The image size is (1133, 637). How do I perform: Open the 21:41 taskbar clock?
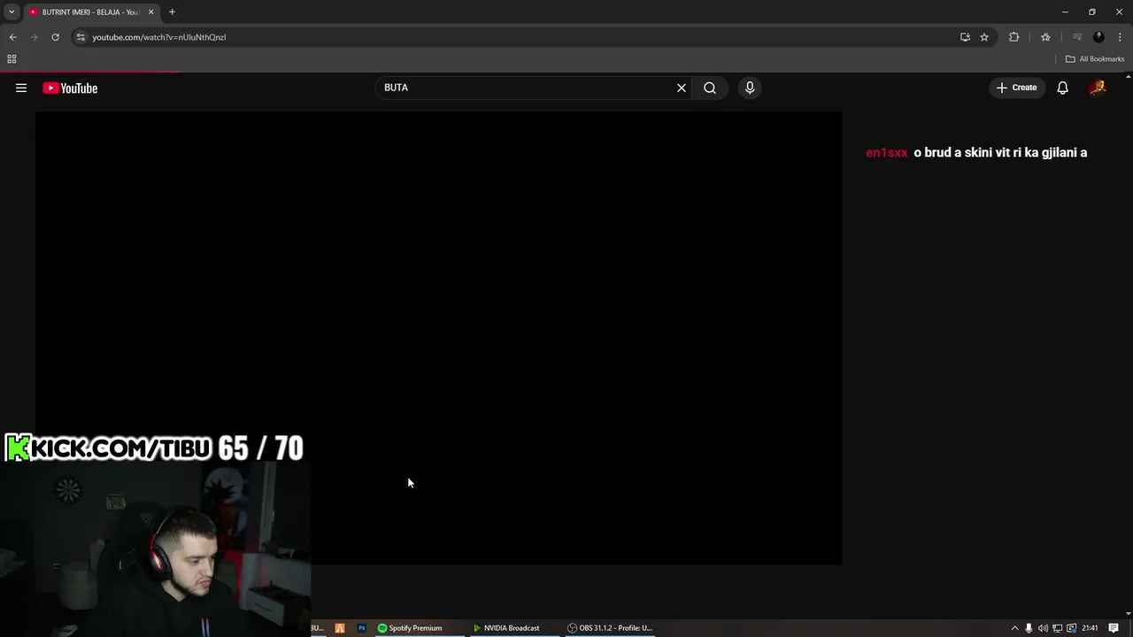click(x=1090, y=628)
